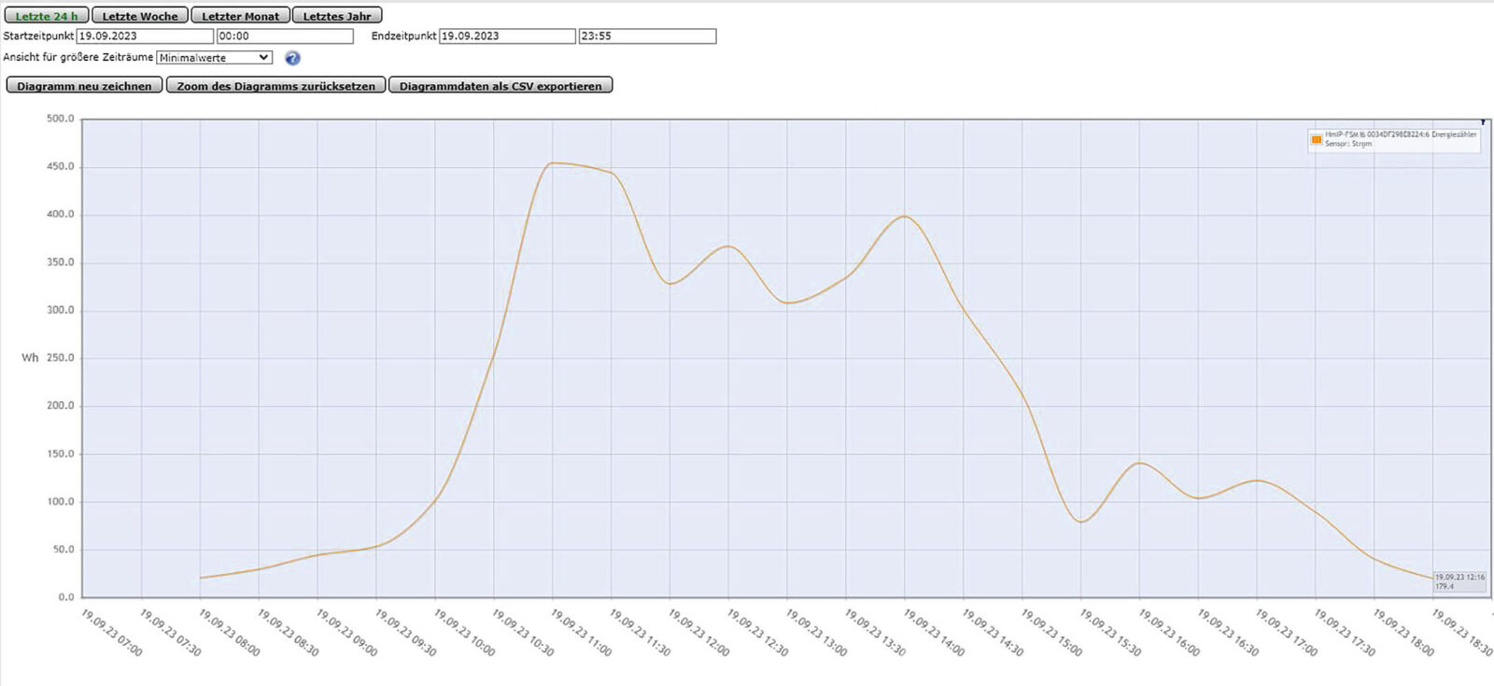Export data via 'Diagrammdaten als CSV exportieren'
This screenshot has height=686, width=1494.
click(500, 86)
